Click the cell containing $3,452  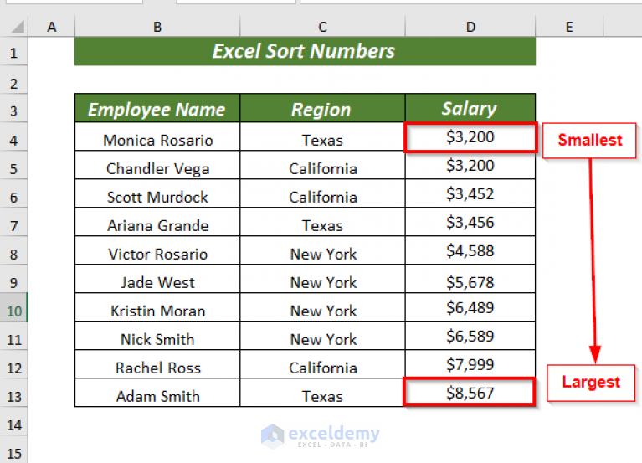[x=470, y=194]
